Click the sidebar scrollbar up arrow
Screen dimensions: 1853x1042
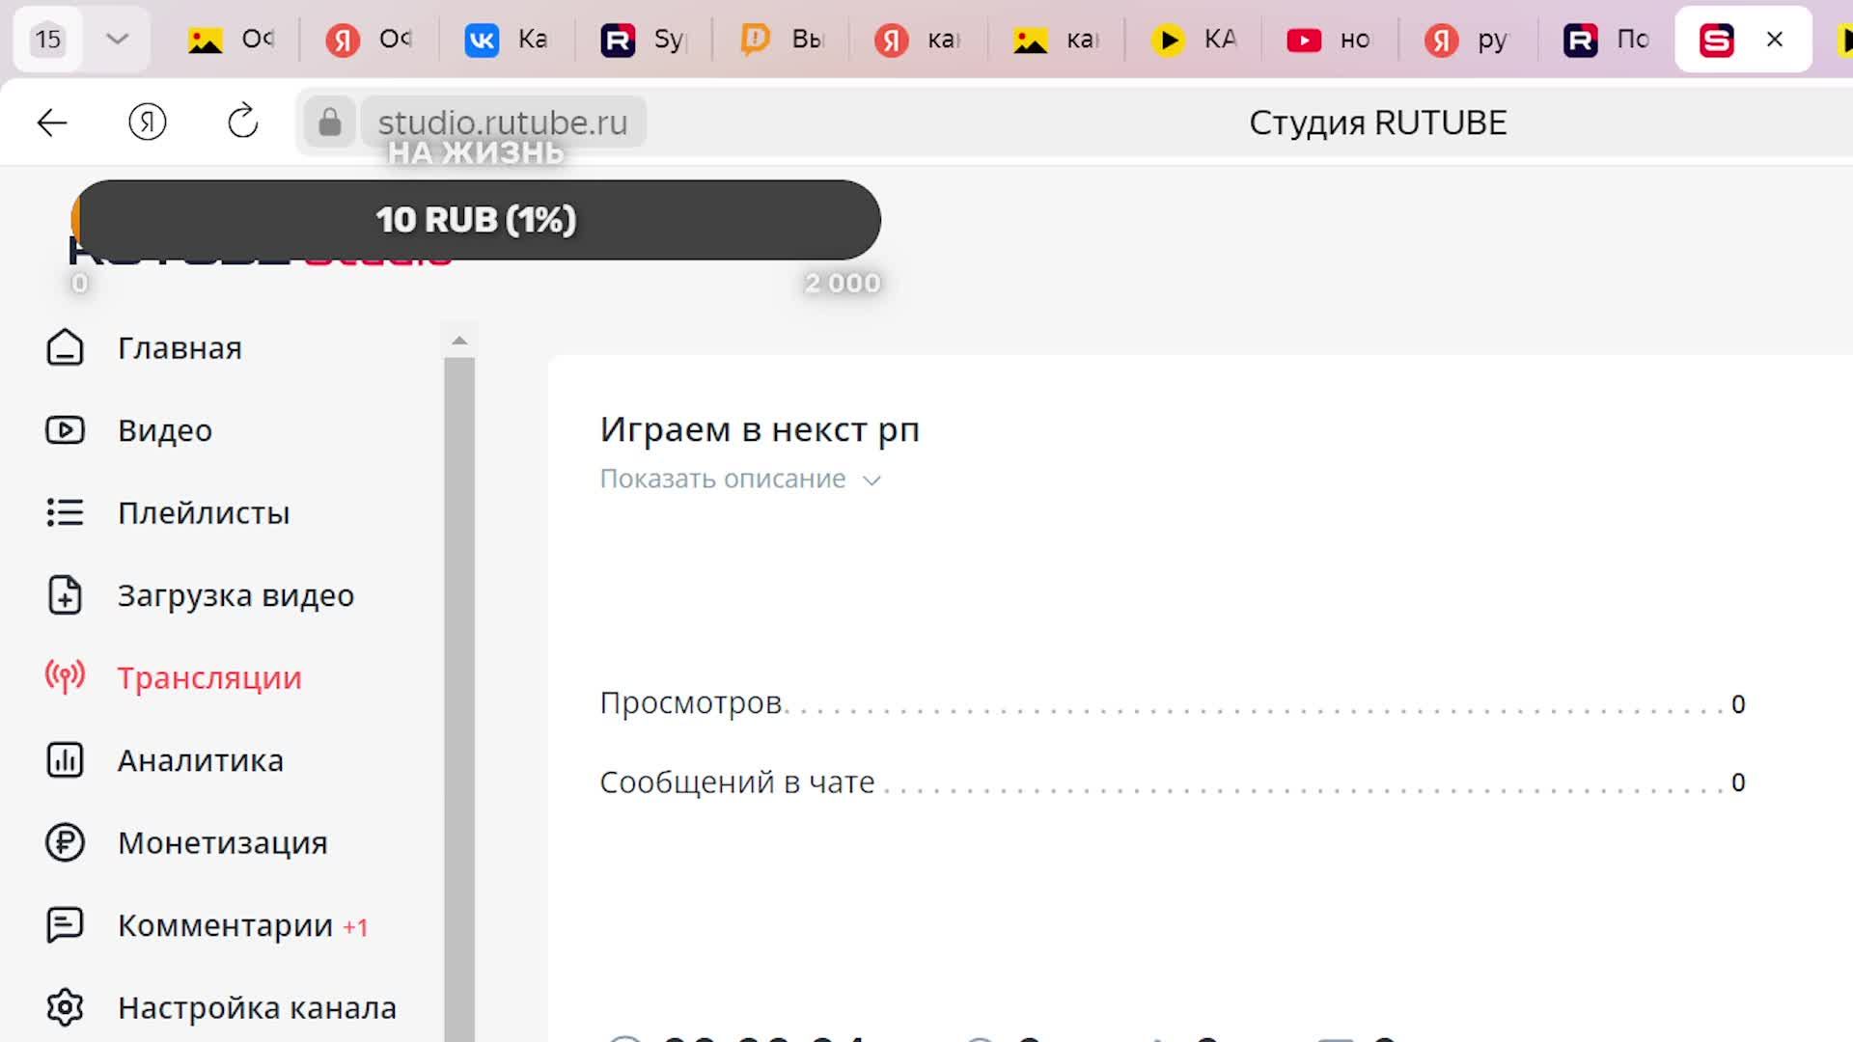point(459,341)
